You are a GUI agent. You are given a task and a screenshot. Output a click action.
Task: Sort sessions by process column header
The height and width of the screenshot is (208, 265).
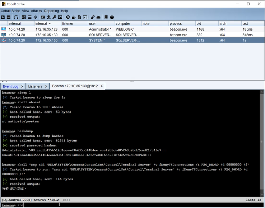182,23
